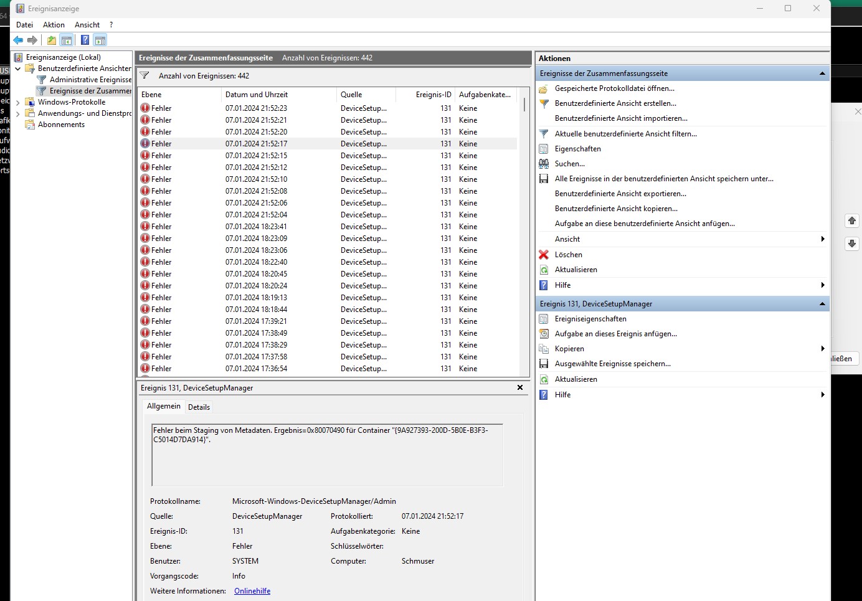This screenshot has height=601, width=862.
Task: Click the blue question mark toolbar icon
Action: point(85,40)
